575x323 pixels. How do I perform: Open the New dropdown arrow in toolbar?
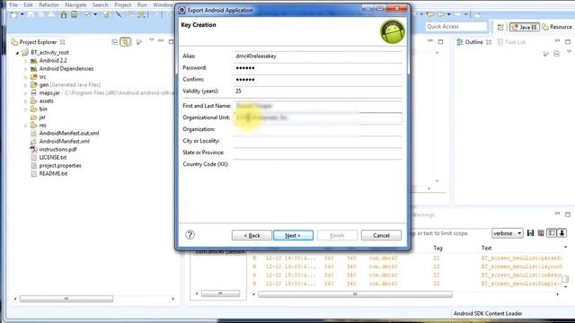tap(22, 14)
